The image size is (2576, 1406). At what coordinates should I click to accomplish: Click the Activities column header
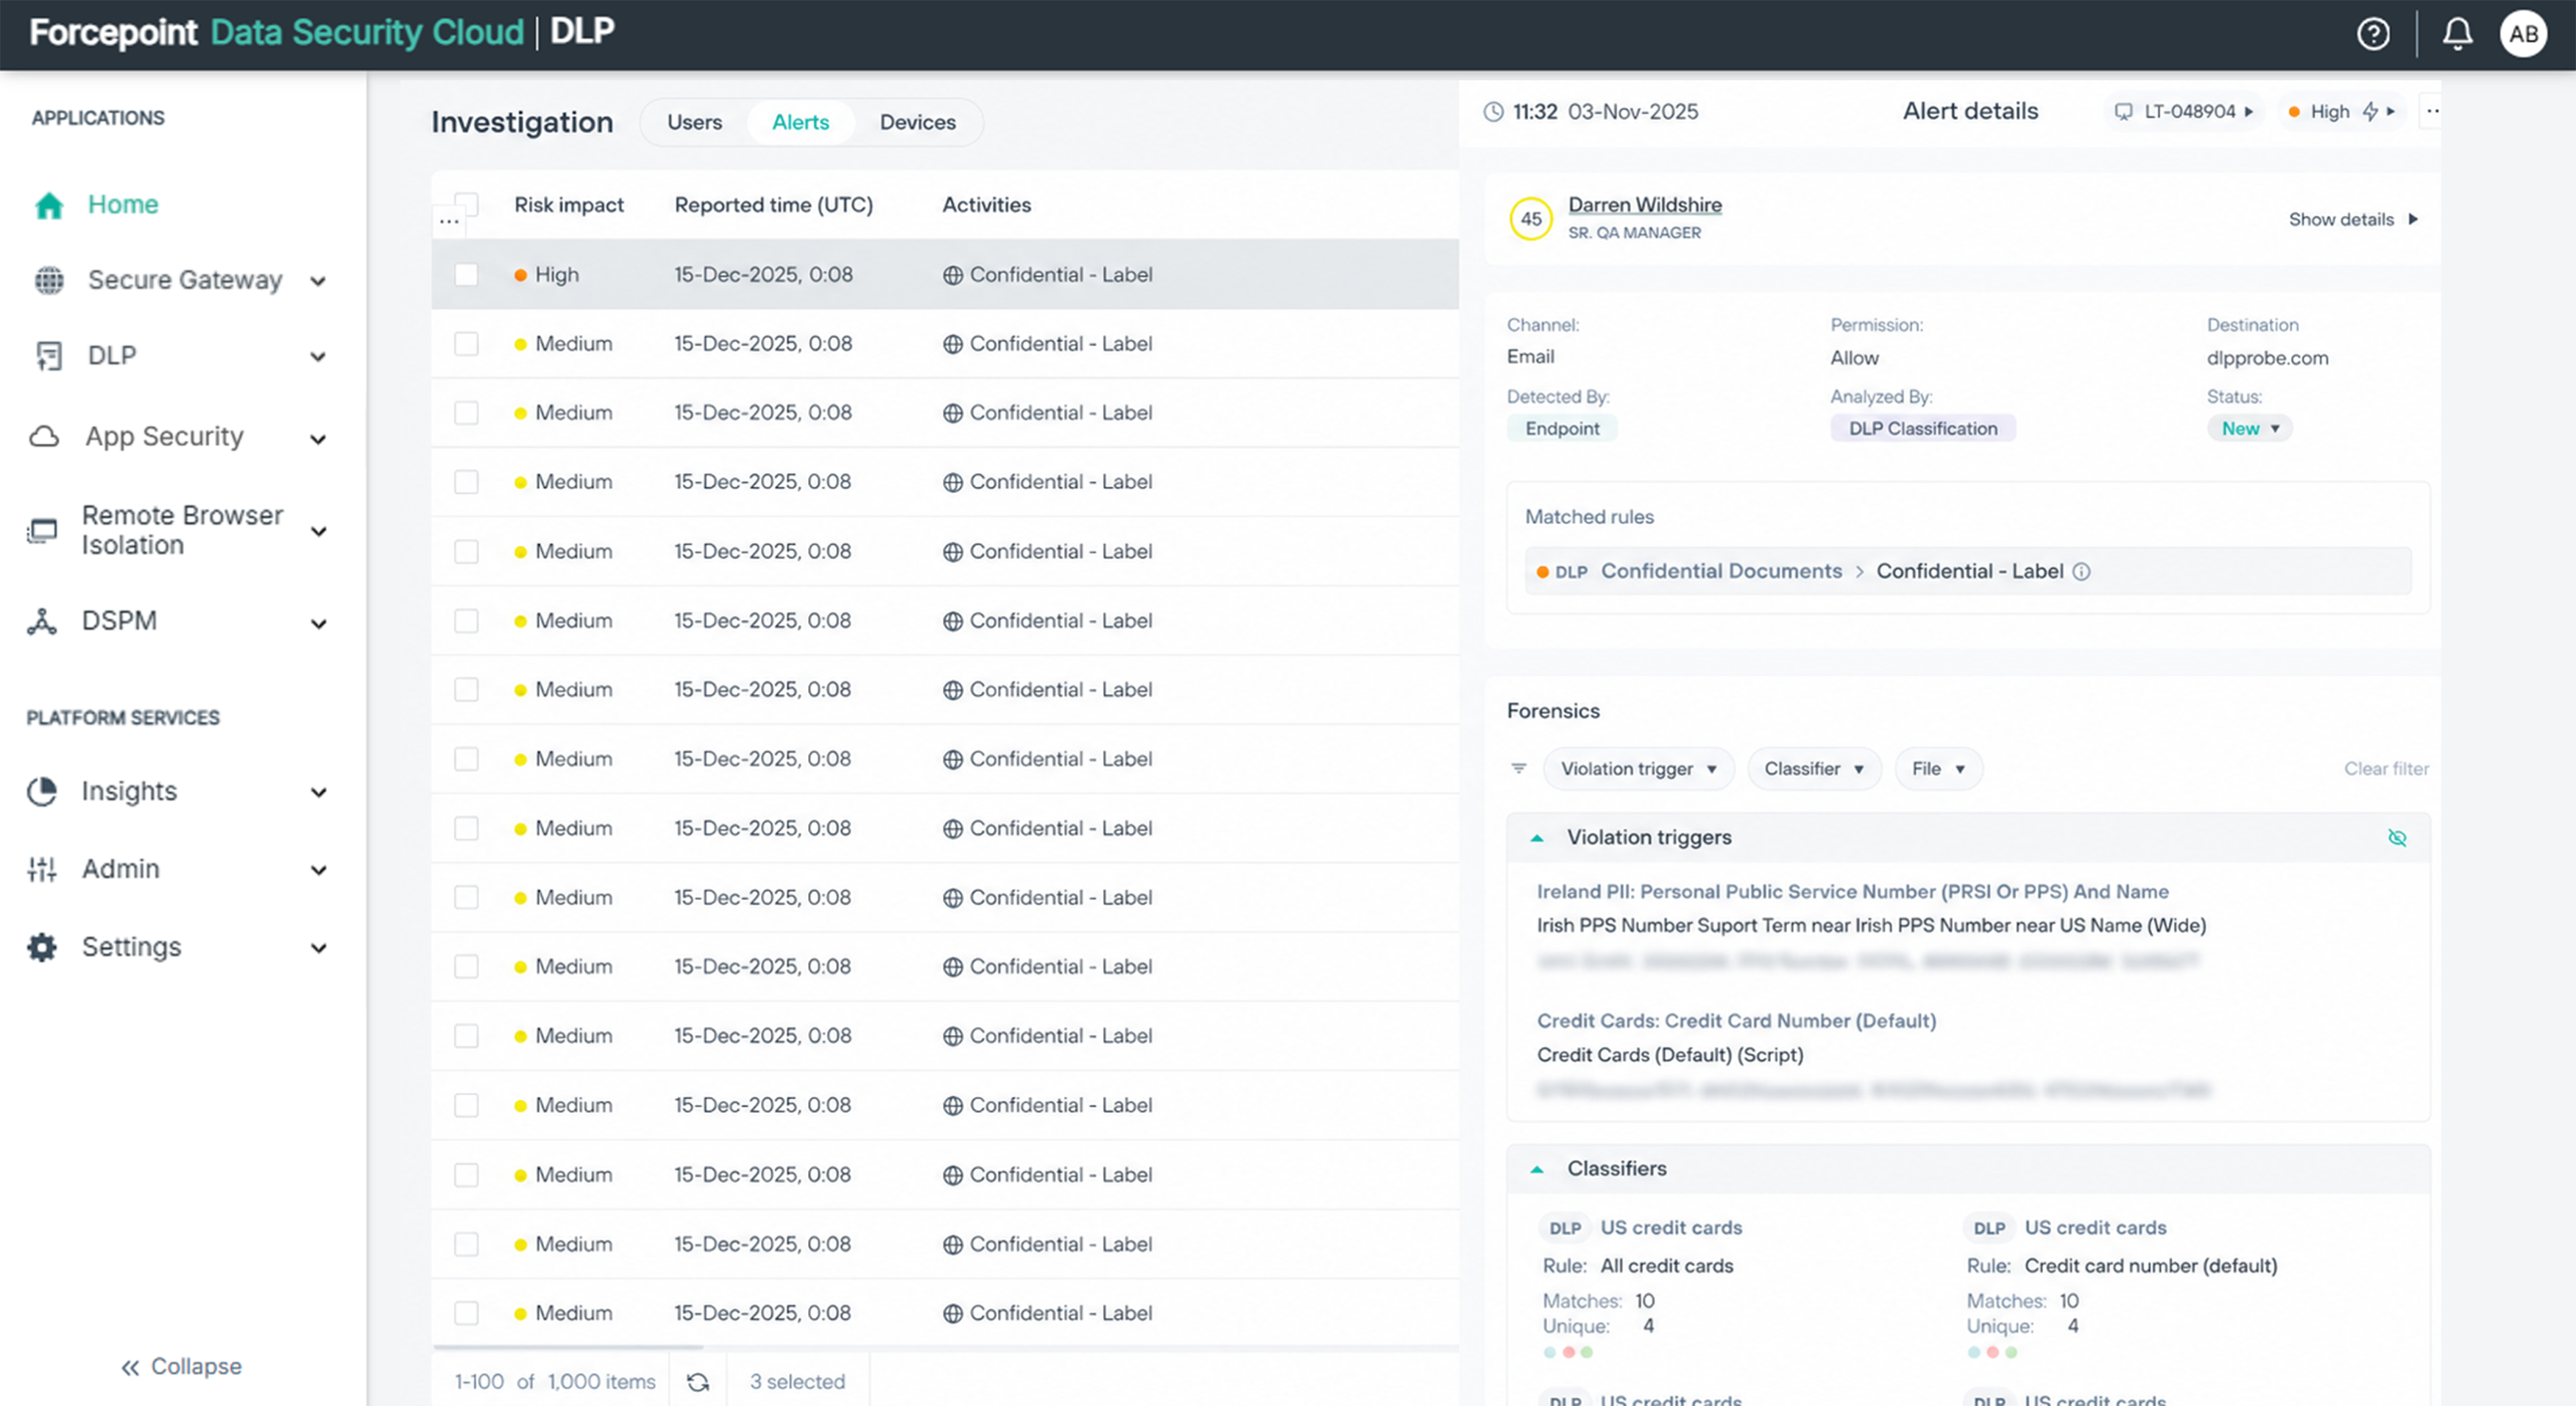click(986, 205)
